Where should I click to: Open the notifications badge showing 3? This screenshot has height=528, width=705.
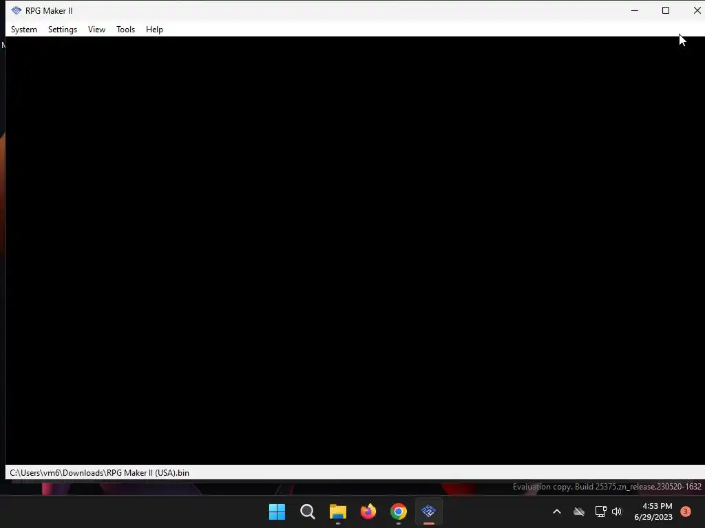point(686,511)
